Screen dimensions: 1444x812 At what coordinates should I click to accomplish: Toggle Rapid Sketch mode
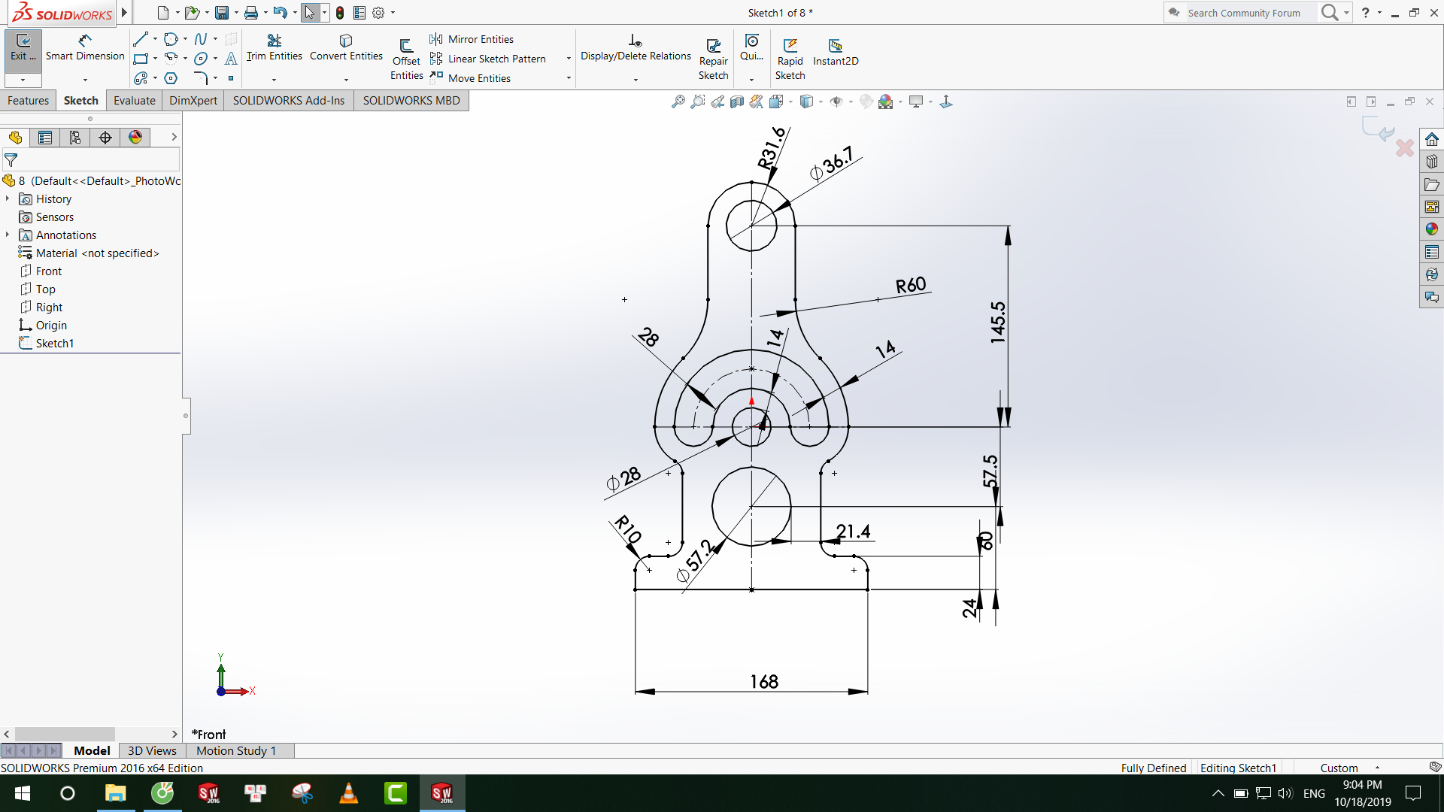point(790,59)
